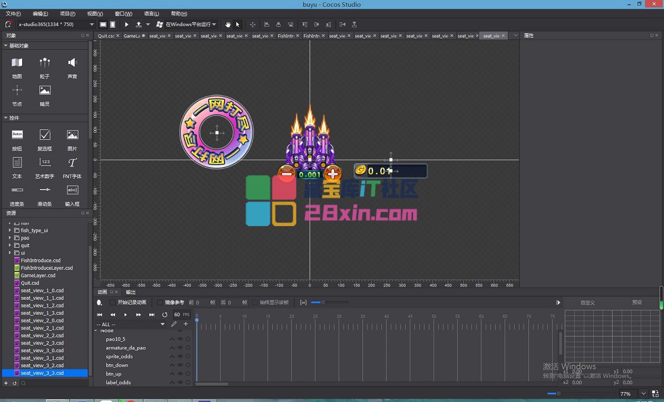Open GameLayer.csd in resource list
The image size is (664, 402).
pos(38,275)
